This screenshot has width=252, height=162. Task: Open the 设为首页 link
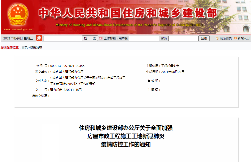pos(226,38)
